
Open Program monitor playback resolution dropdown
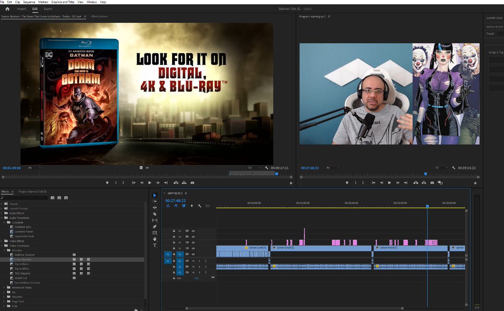point(442,167)
